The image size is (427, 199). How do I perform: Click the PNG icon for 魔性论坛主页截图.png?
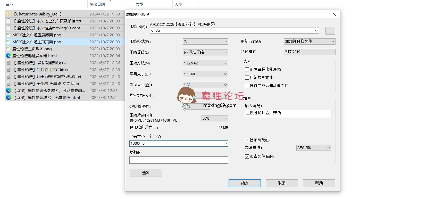9,48
